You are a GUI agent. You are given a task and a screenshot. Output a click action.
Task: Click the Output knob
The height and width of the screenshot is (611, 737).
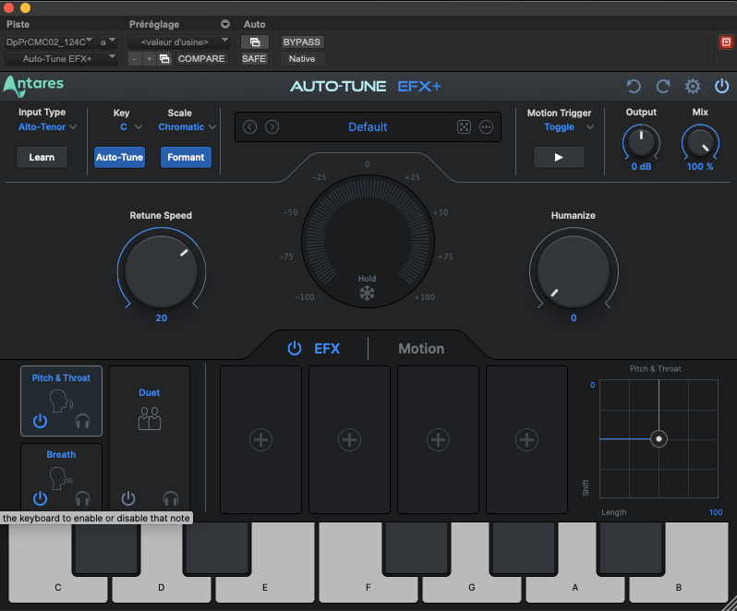tap(641, 142)
